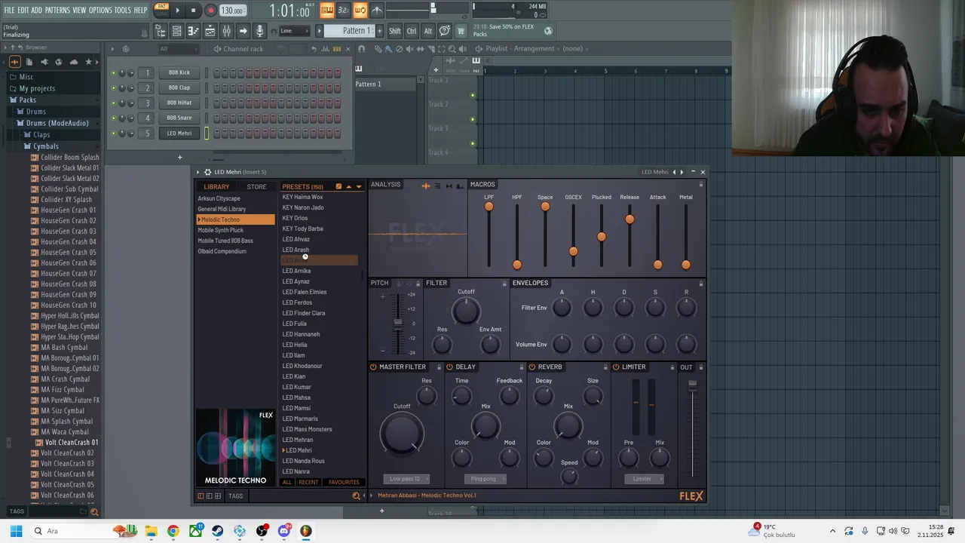This screenshot has width=965, height=543.
Task: Click the waveform analysis view icon
Action: (426, 186)
